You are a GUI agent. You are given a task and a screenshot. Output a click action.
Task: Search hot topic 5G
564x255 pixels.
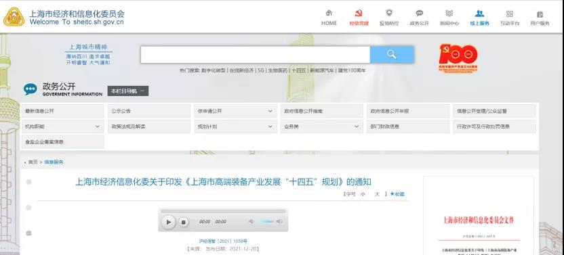(x=261, y=71)
